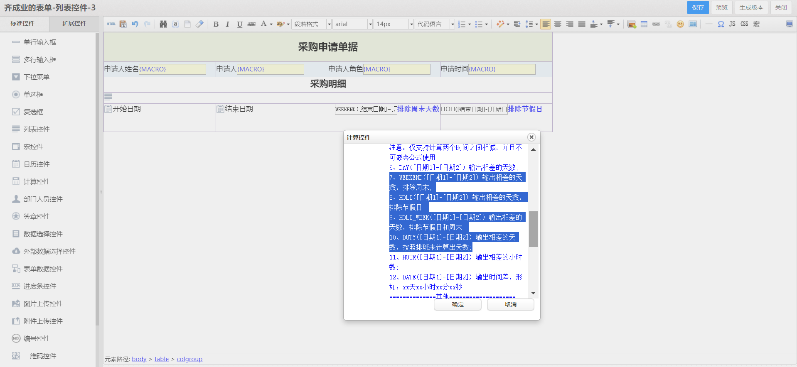
Task: Switch to HTML source mode
Action: pos(111,24)
